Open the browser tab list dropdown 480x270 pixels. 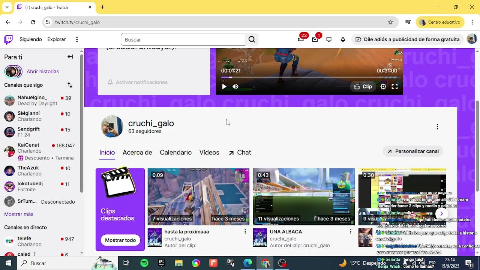7,7
